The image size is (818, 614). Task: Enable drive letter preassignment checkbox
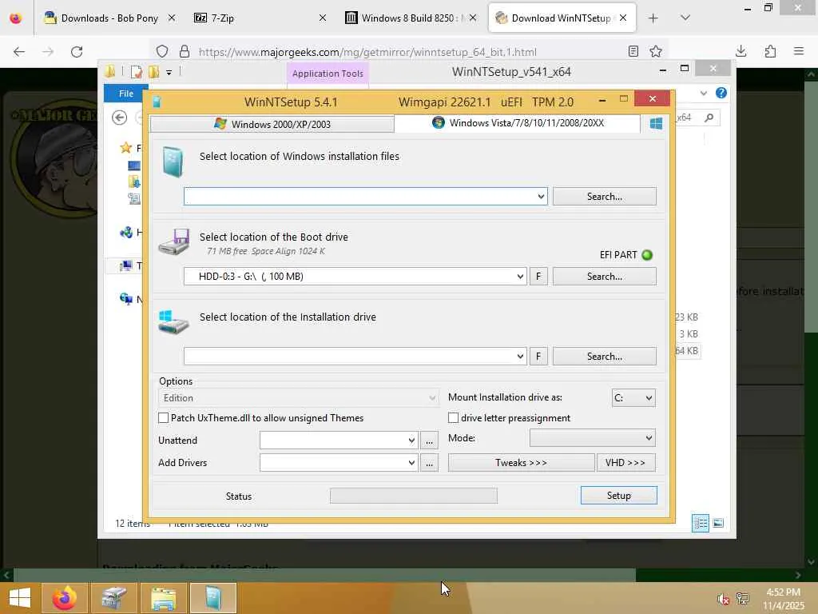(454, 417)
